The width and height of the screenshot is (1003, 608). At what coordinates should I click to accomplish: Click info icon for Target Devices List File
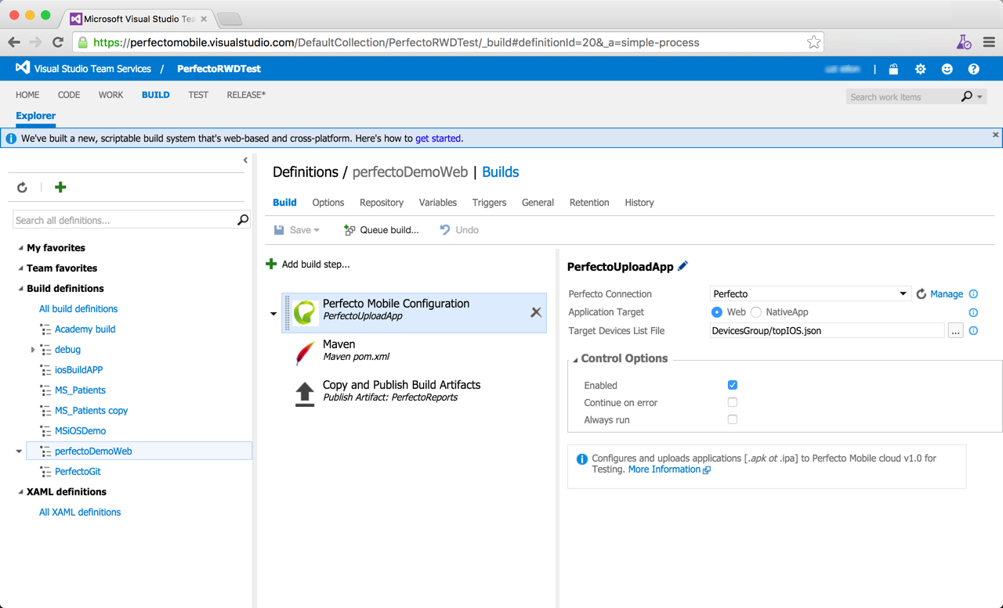[973, 331]
